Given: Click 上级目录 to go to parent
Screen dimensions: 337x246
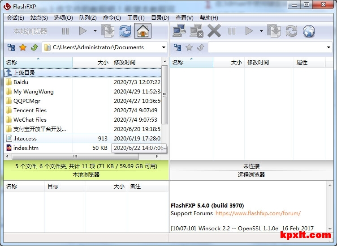Looking at the screenshot, I should [x=24, y=72].
